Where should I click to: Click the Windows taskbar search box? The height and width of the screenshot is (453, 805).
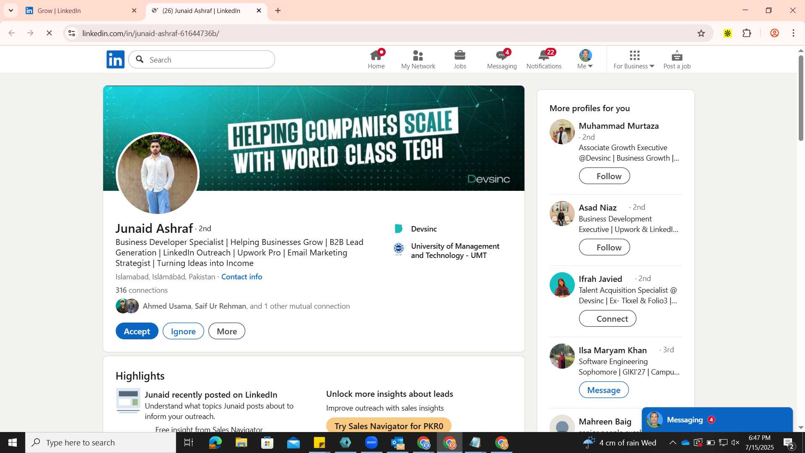pos(101,443)
